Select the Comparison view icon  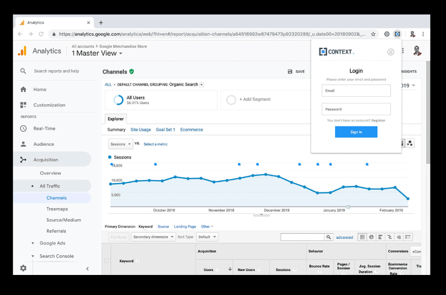[390, 237]
